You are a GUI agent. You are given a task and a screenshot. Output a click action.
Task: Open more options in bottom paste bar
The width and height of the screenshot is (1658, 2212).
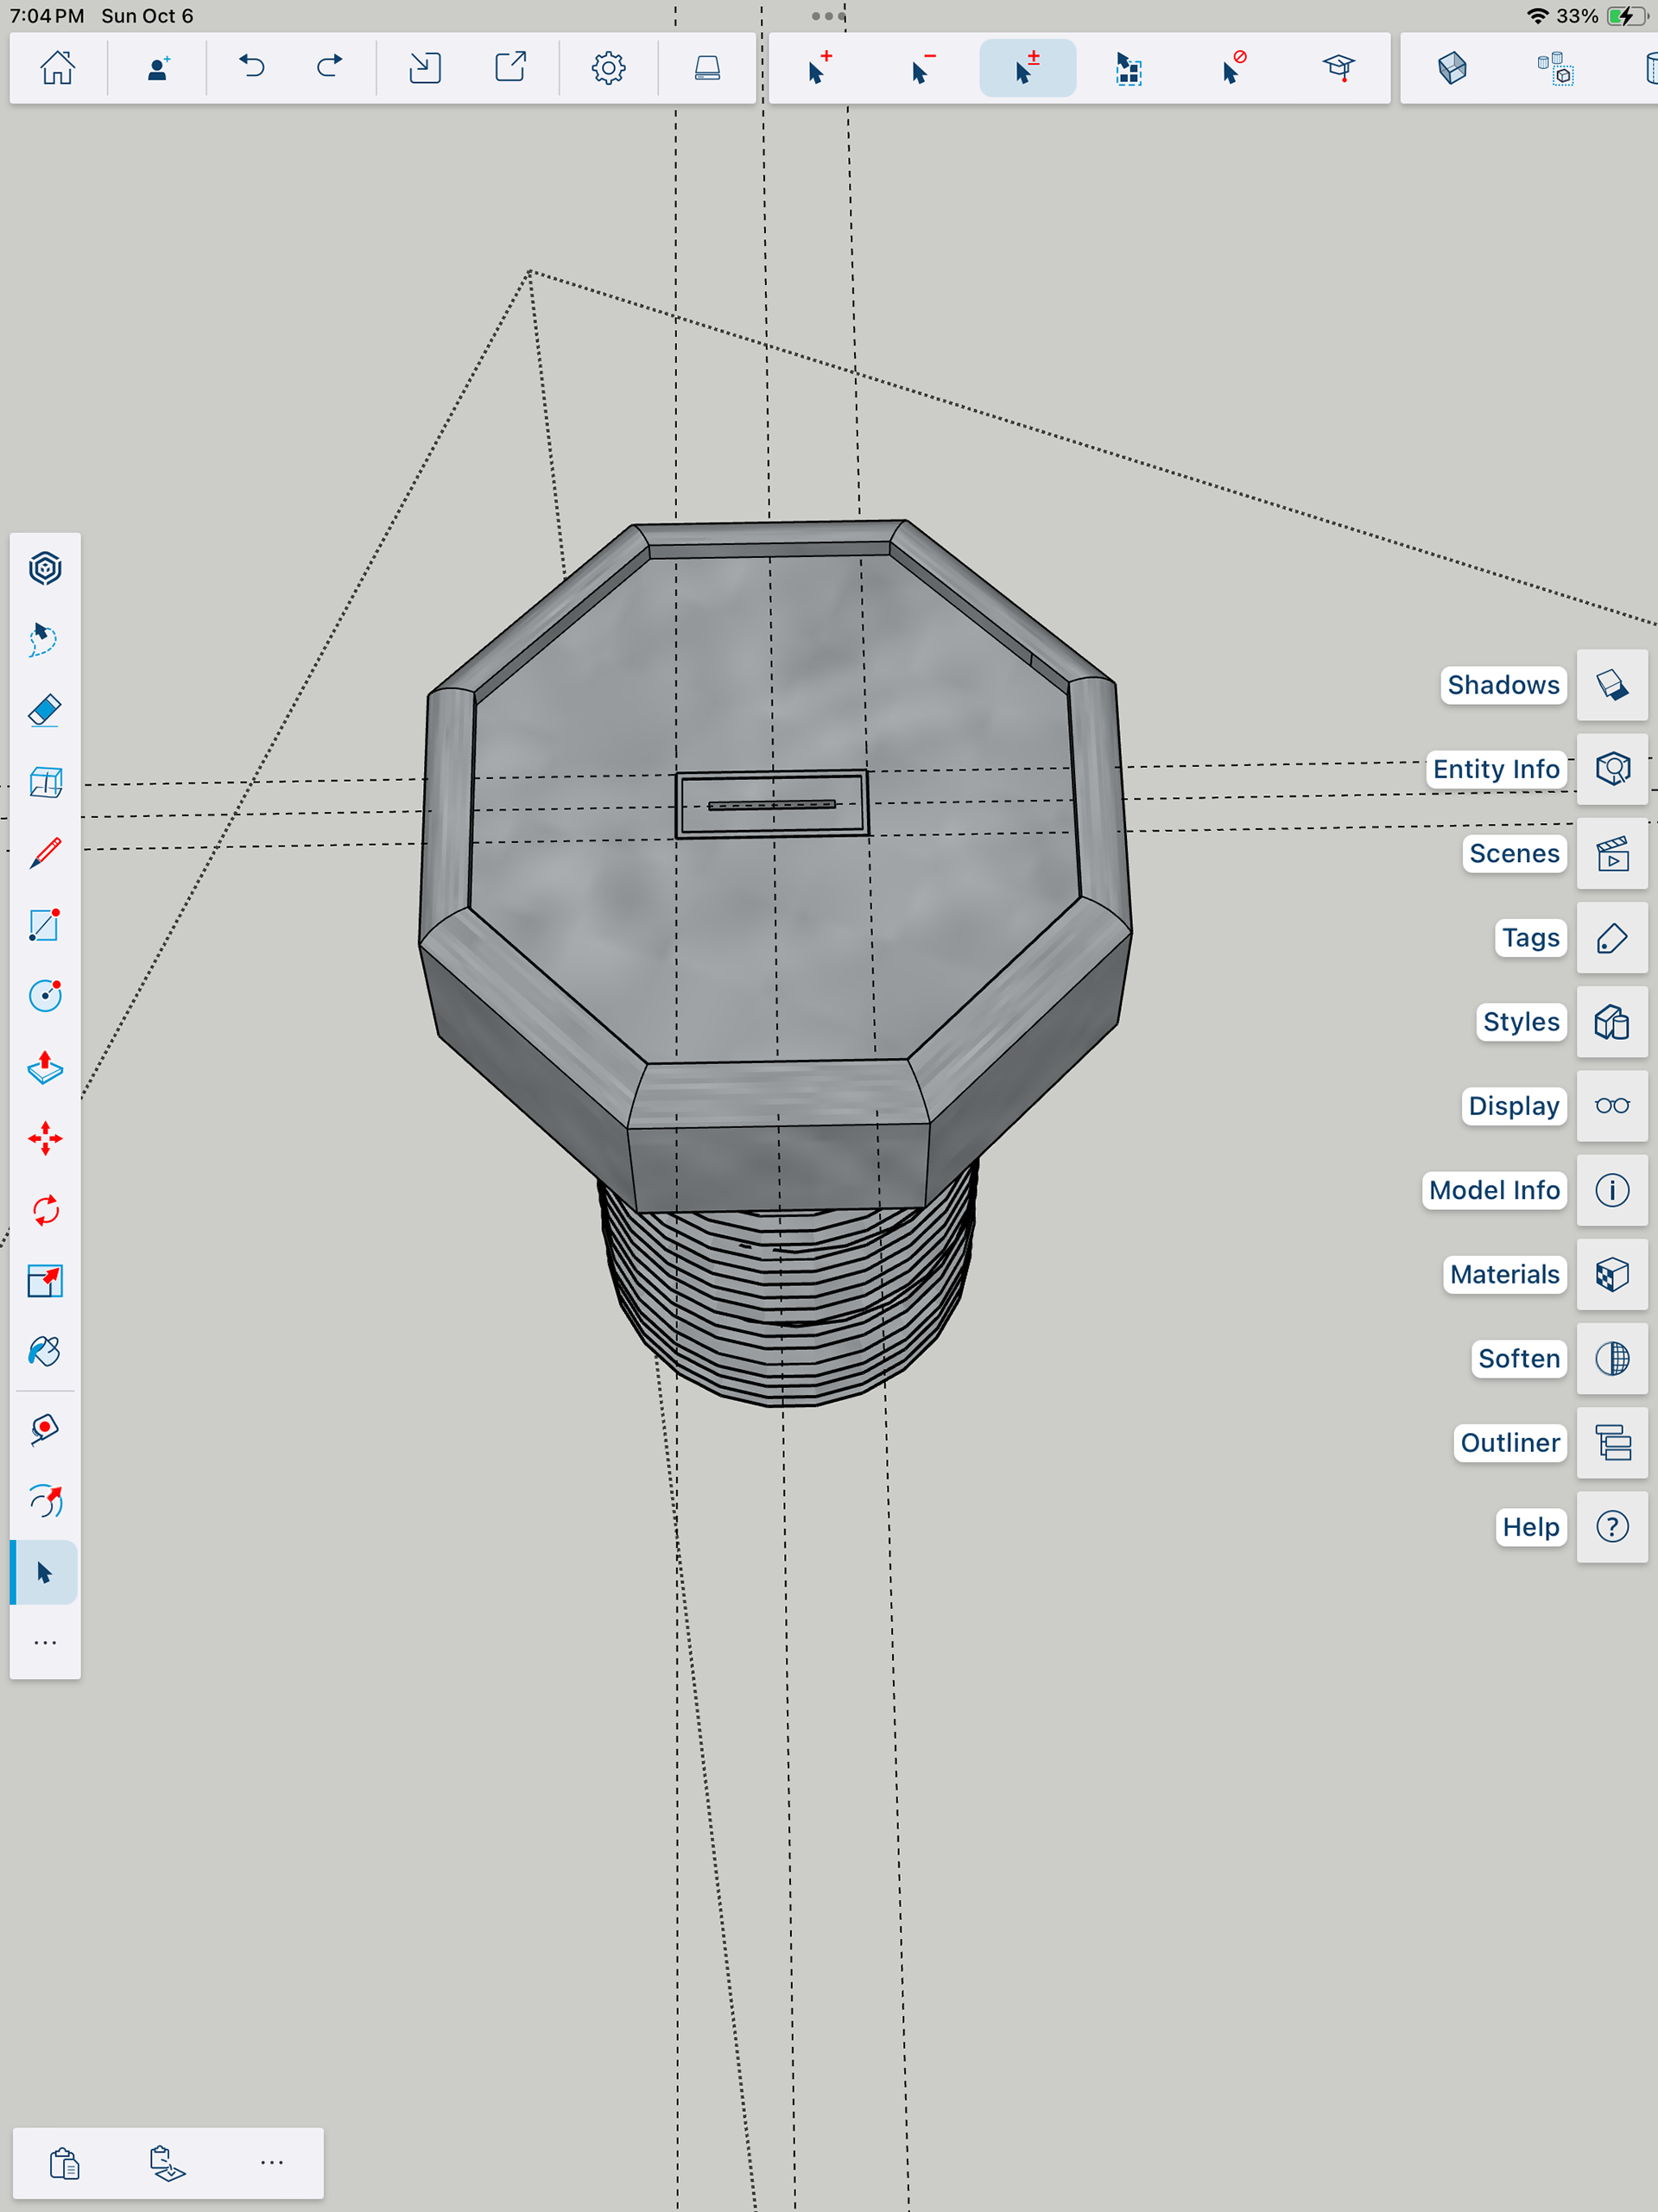click(x=272, y=2162)
